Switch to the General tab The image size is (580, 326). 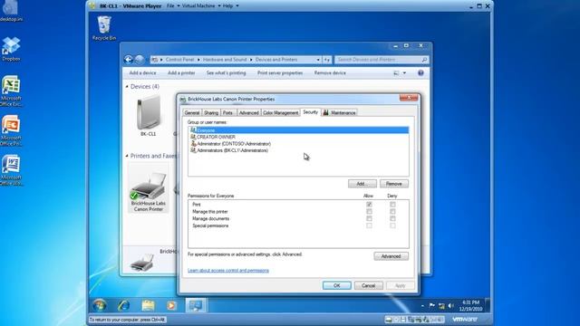tap(192, 112)
